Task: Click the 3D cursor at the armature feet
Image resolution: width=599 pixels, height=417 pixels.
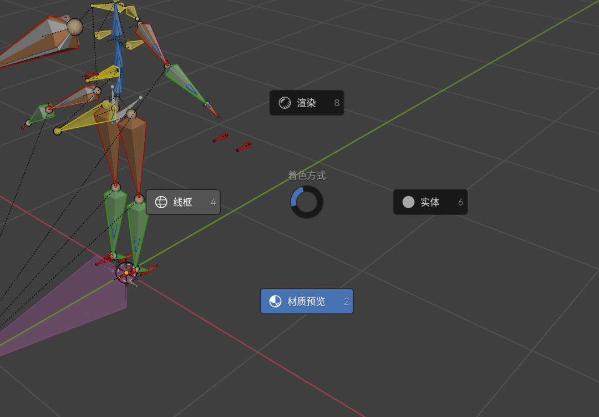Action: (126, 273)
